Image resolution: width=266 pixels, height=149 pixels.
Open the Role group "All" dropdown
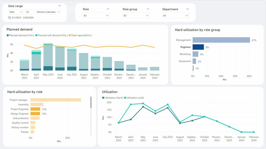coord(136,15)
